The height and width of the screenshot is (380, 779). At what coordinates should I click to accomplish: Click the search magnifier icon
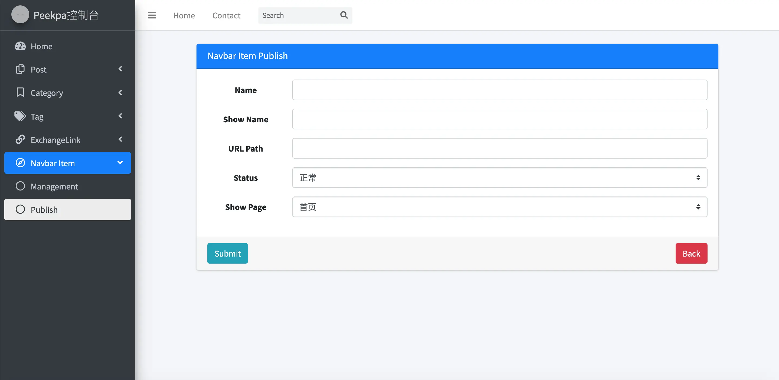tap(344, 15)
